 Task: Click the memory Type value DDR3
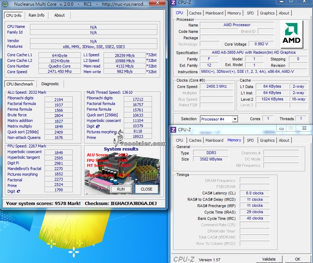[x=211, y=153]
